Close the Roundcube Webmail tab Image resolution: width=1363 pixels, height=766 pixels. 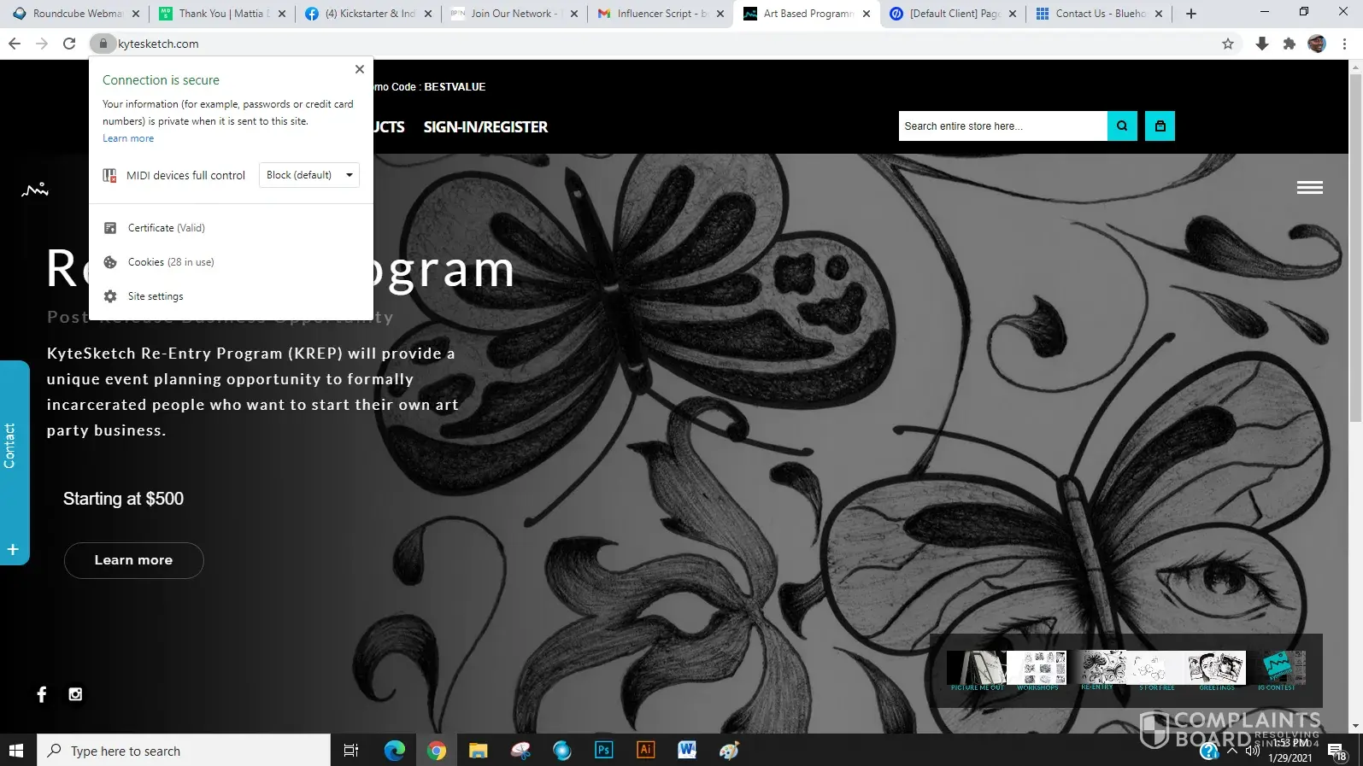(136, 14)
